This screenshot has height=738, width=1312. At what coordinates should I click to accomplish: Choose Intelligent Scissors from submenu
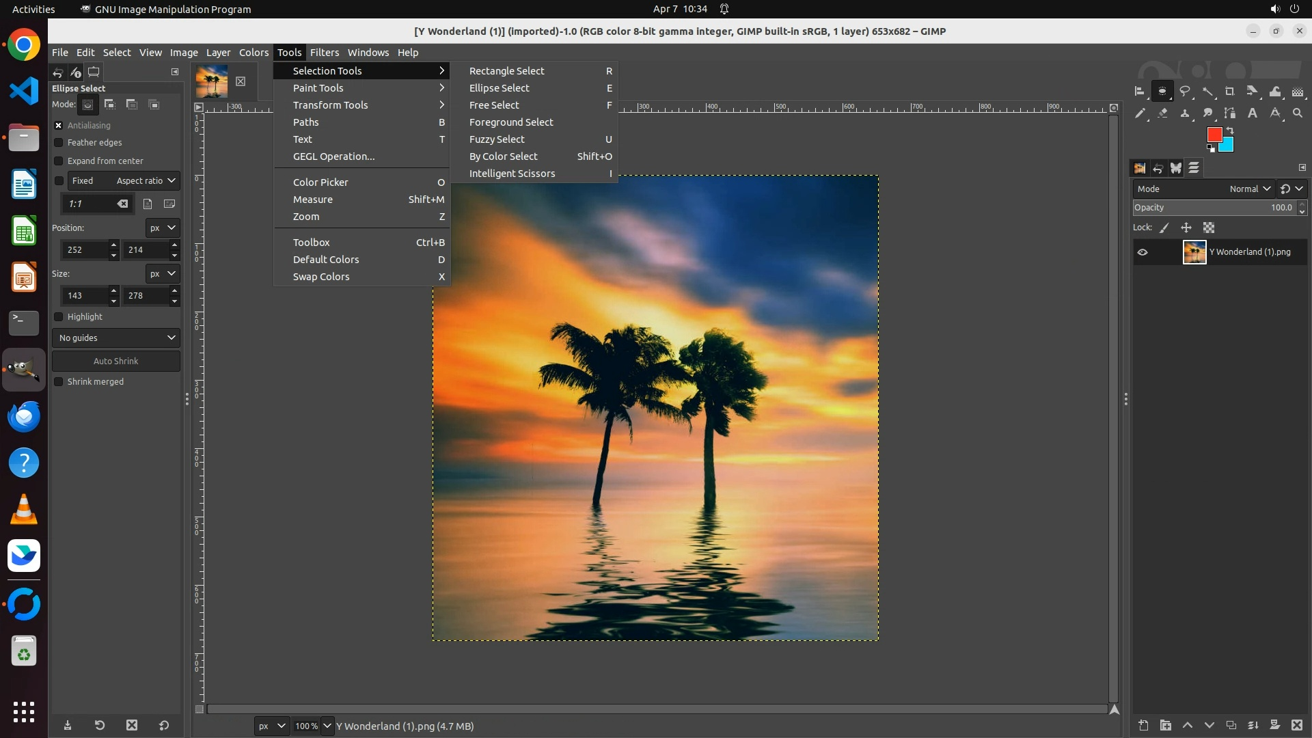[x=512, y=174]
